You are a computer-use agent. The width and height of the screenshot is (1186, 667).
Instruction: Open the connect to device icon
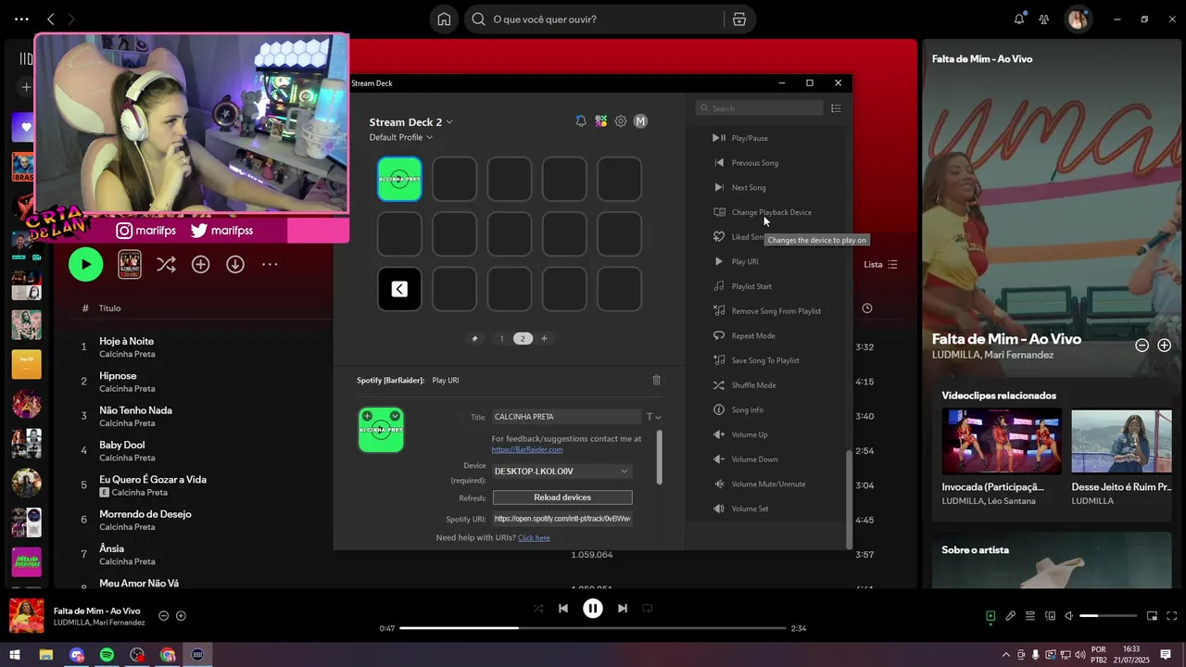pyautogui.click(x=1050, y=616)
